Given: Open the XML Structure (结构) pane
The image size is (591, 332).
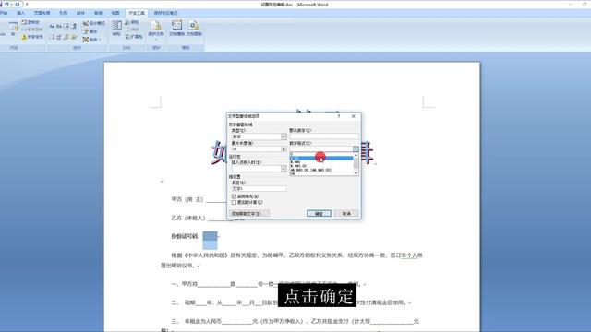Looking at the screenshot, I should (x=116, y=29).
